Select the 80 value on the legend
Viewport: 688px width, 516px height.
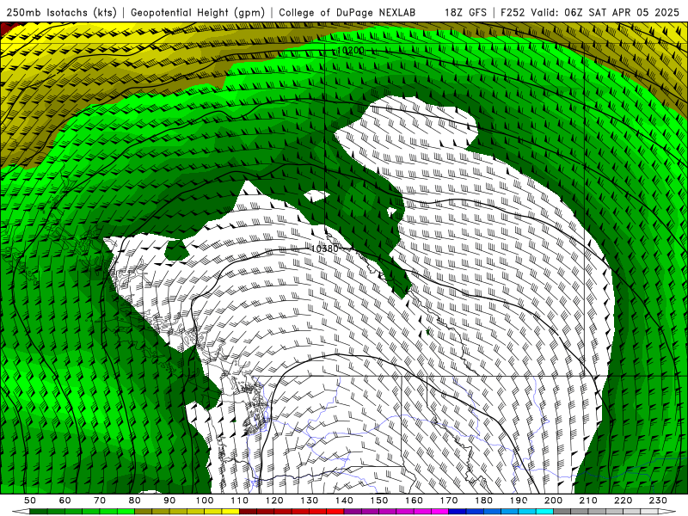pyautogui.click(x=135, y=501)
